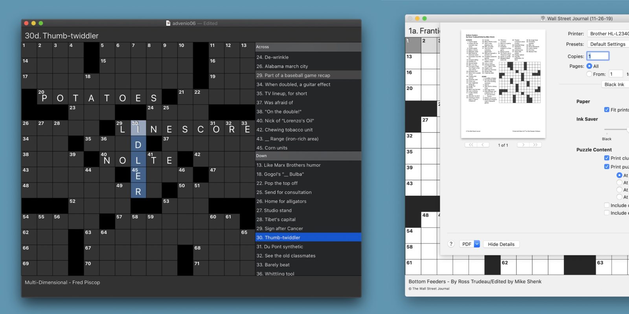The height and width of the screenshot is (314, 629).
Task: Click the advenio06 document icon in title bar
Action: (168, 23)
